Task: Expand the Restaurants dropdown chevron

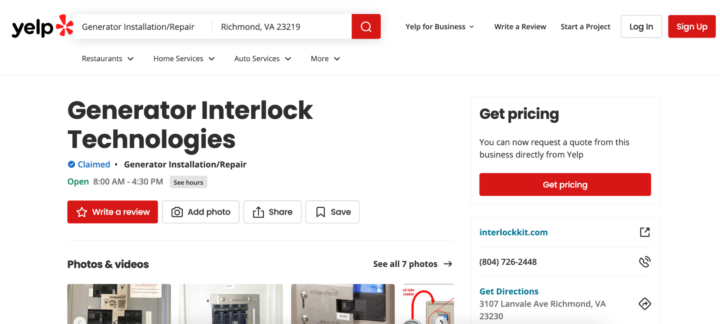Action: [131, 59]
